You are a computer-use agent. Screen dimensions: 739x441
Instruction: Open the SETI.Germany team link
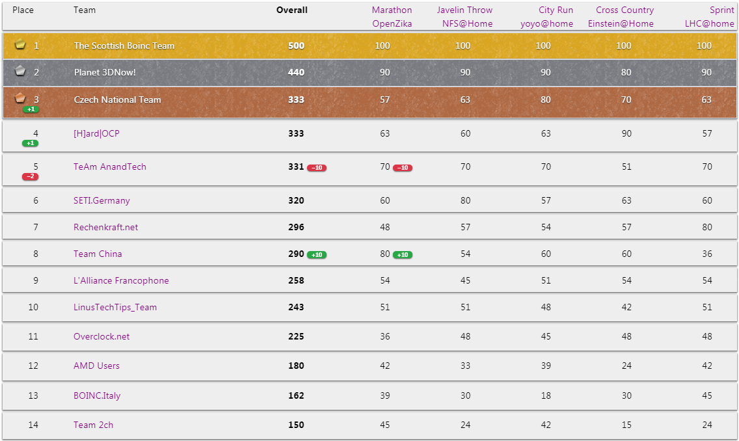pos(101,201)
